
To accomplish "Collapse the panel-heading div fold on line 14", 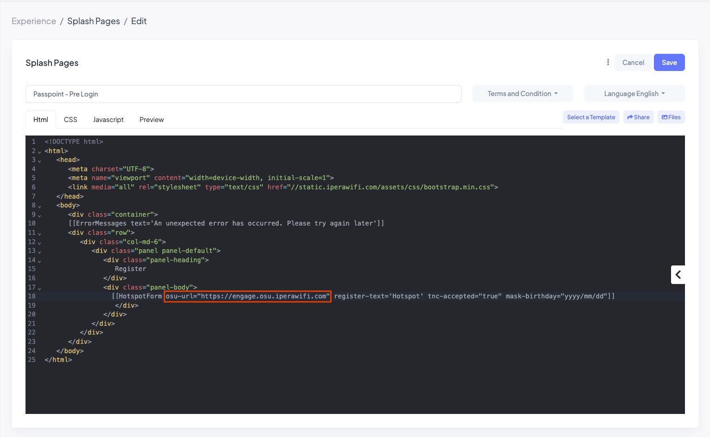I will click(39, 261).
